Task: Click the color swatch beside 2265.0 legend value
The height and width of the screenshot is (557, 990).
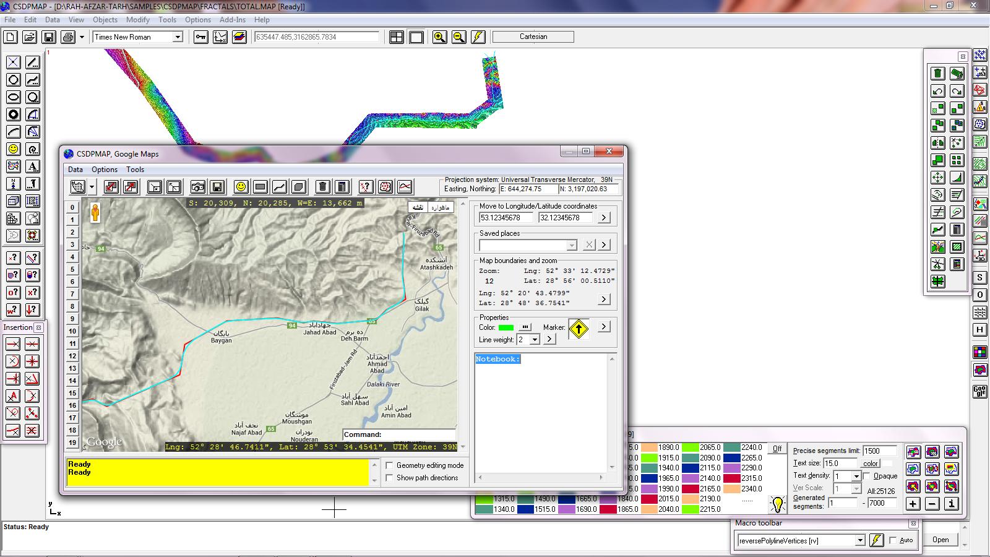Action: pyautogui.click(x=731, y=458)
